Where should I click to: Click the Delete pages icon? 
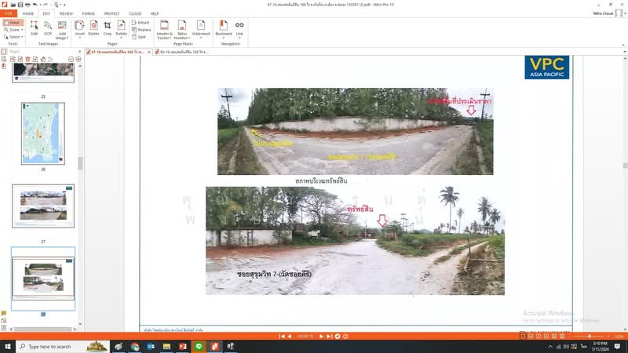coord(93,28)
